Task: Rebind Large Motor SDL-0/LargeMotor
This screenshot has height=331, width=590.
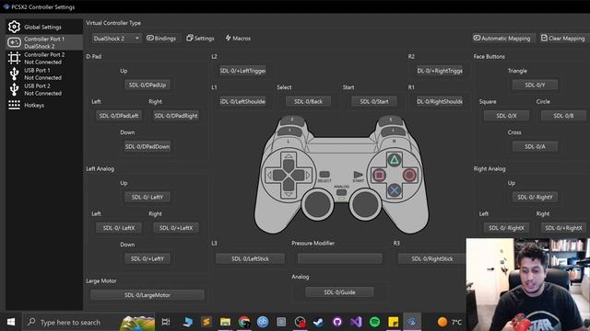Action: point(147,295)
